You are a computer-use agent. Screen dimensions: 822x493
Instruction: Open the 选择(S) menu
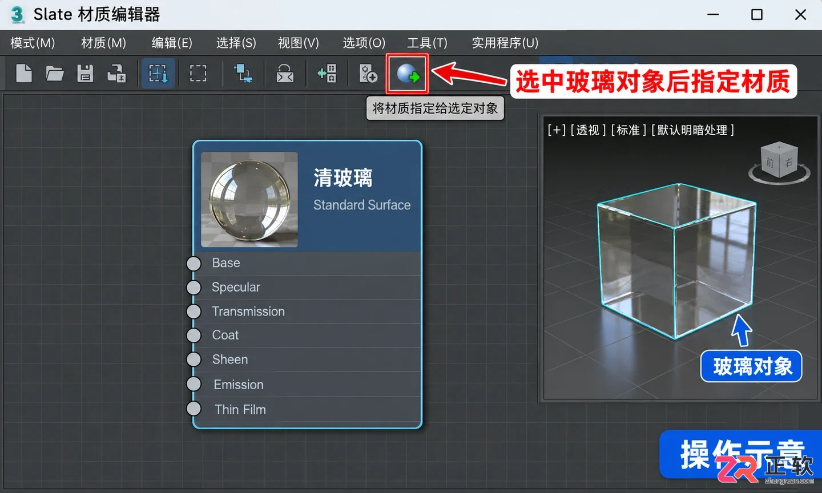coord(236,43)
